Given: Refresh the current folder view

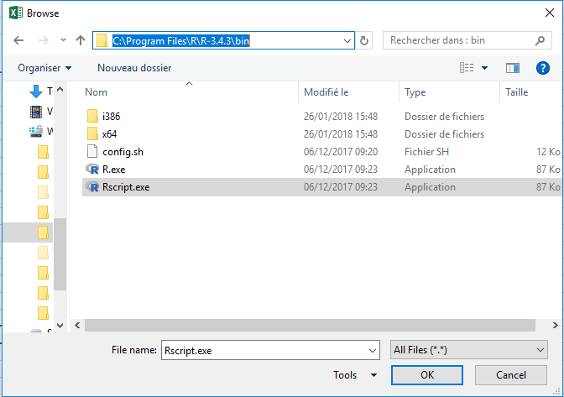Looking at the screenshot, I should (364, 40).
